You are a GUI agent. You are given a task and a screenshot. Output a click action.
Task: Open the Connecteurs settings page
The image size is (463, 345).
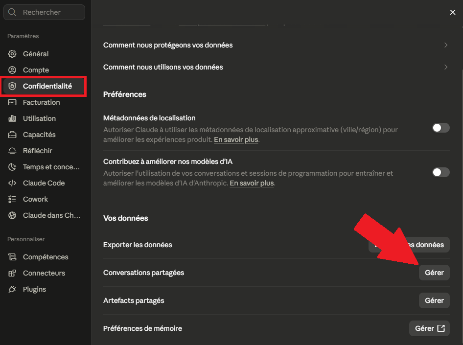pos(44,273)
